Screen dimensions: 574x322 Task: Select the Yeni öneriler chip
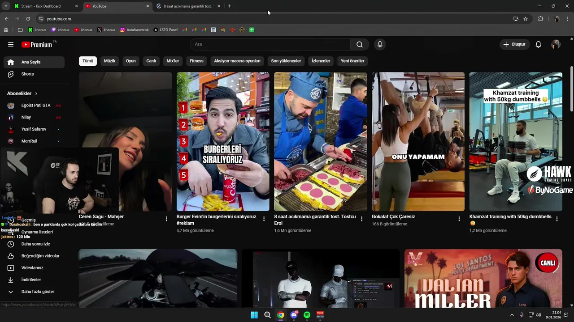pyautogui.click(x=352, y=61)
